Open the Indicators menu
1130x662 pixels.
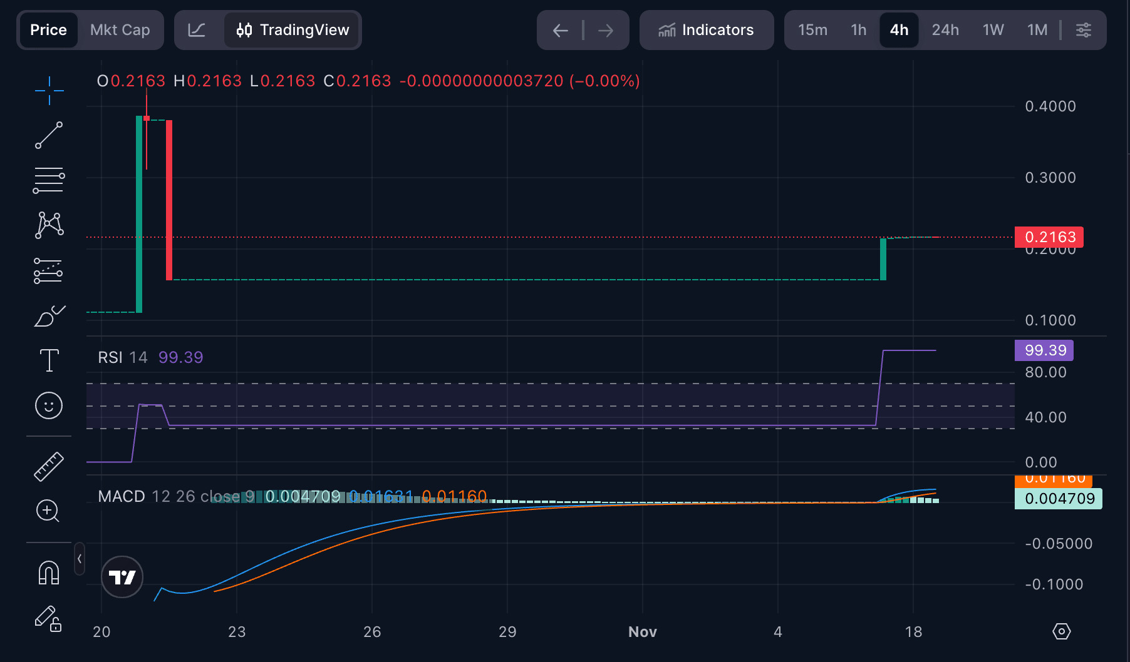click(x=706, y=30)
